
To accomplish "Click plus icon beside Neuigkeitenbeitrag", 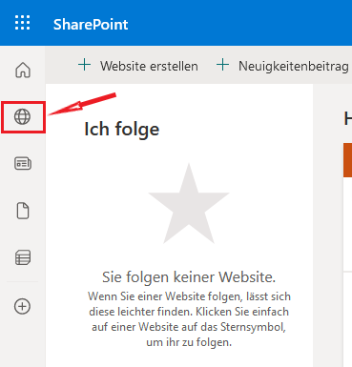I will point(222,65).
